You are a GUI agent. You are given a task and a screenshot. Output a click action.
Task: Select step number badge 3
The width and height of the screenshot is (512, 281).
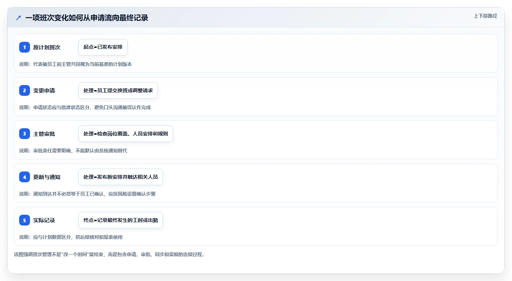25,134
